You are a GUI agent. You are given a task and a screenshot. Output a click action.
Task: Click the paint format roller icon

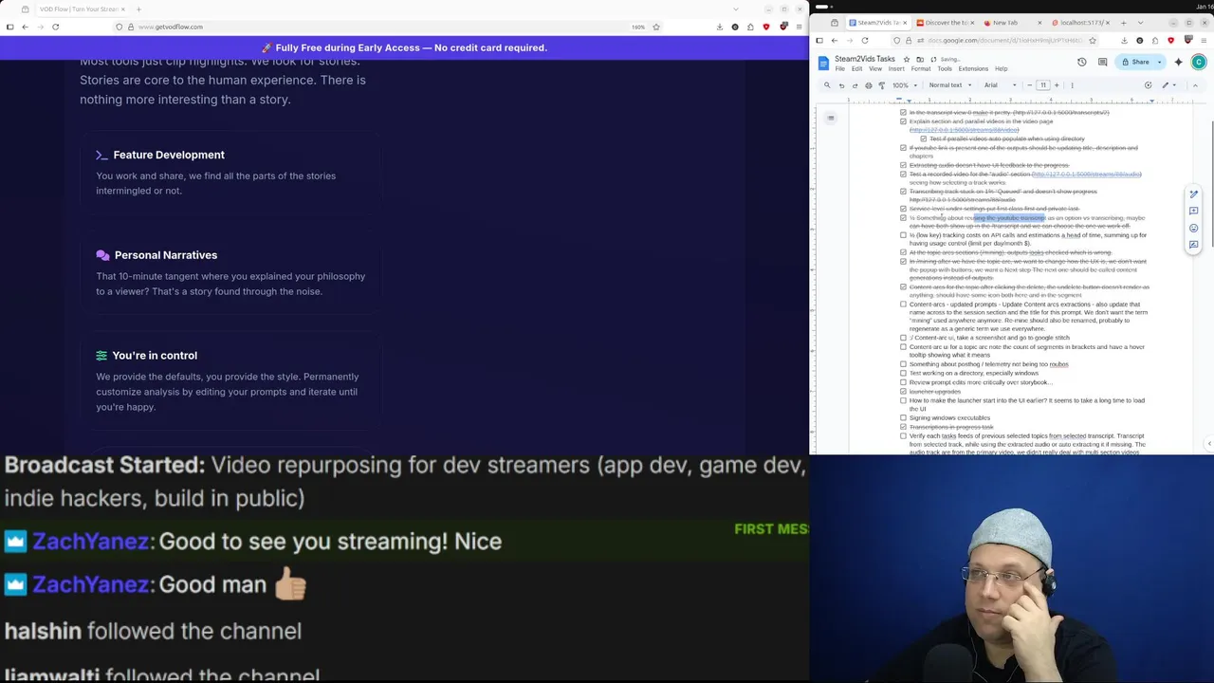tap(881, 85)
